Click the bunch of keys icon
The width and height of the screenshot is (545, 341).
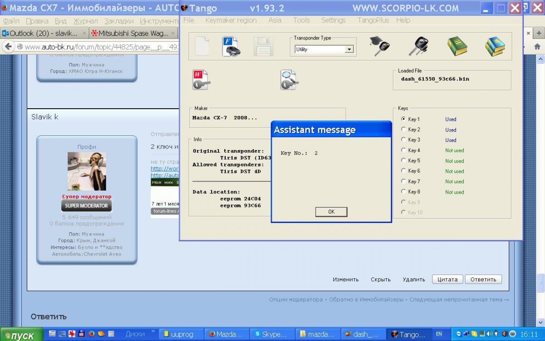[x=418, y=46]
